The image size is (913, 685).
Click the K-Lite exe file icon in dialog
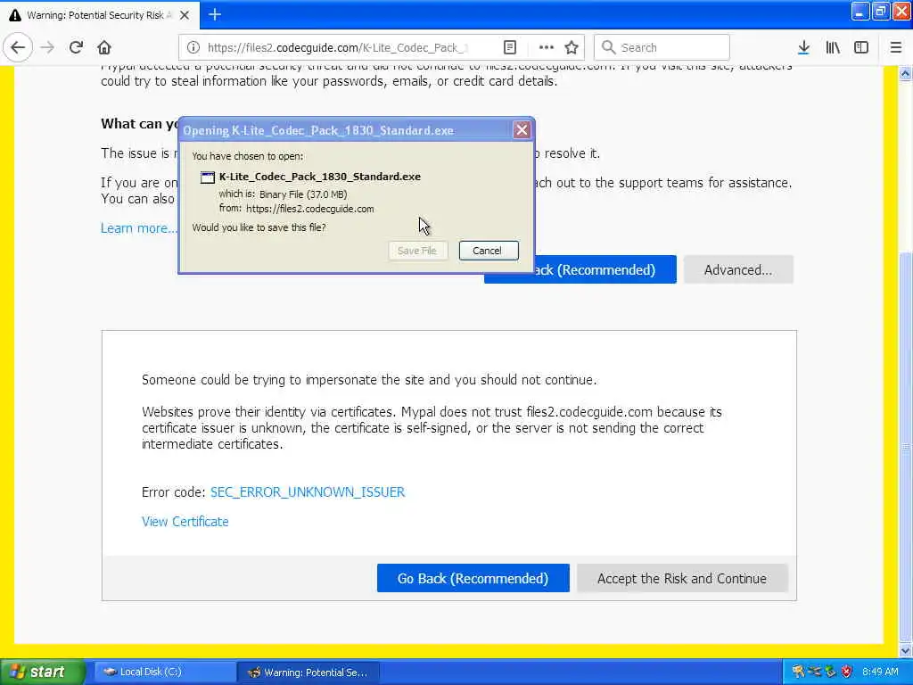pyautogui.click(x=207, y=177)
